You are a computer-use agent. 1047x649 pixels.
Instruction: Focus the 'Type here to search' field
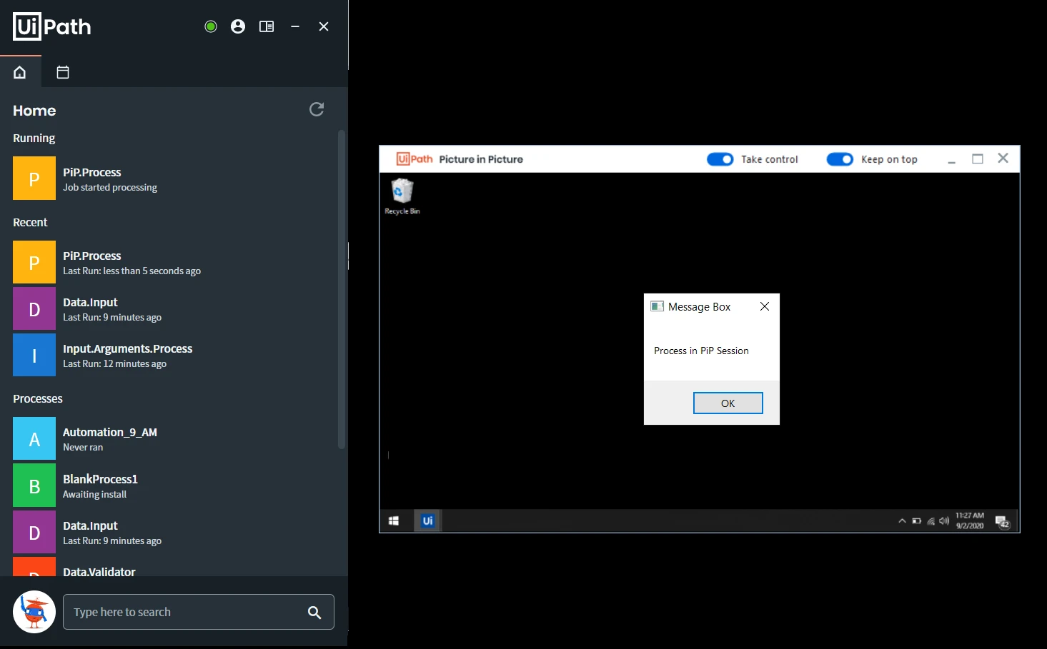coord(199,612)
